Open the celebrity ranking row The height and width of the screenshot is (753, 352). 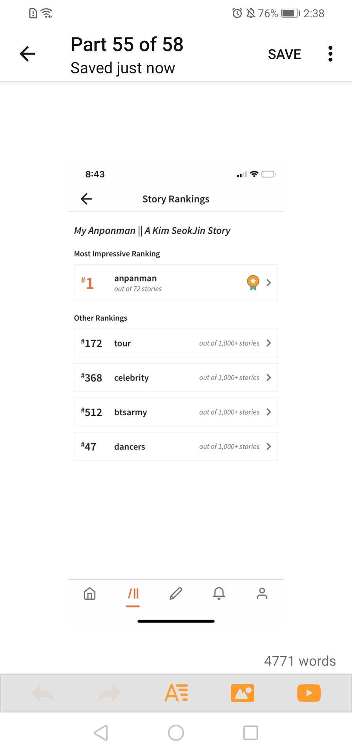pos(176,377)
